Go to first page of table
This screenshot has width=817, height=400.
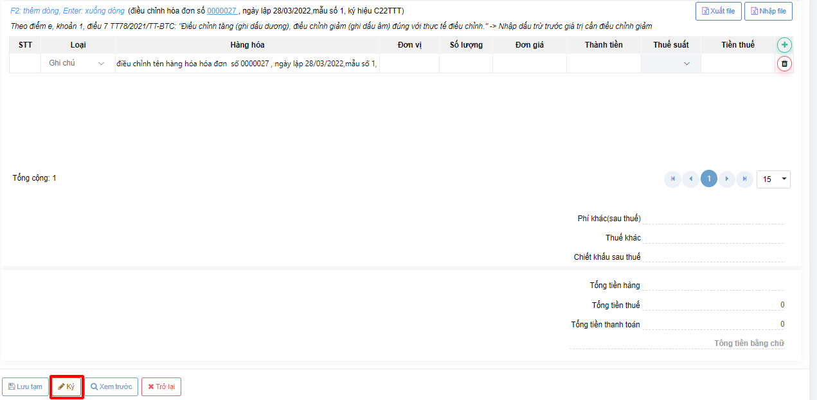672,179
